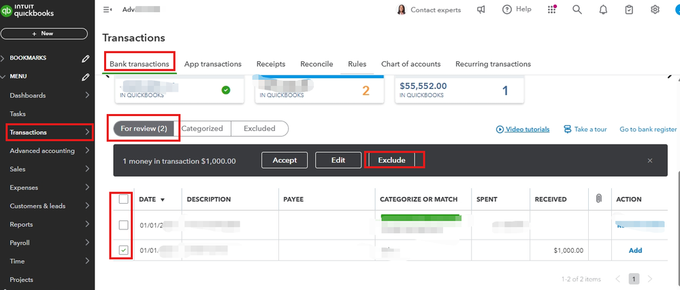Click the Go to bank register link
Image resolution: width=680 pixels, height=290 pixels.
tap(648, 129)
